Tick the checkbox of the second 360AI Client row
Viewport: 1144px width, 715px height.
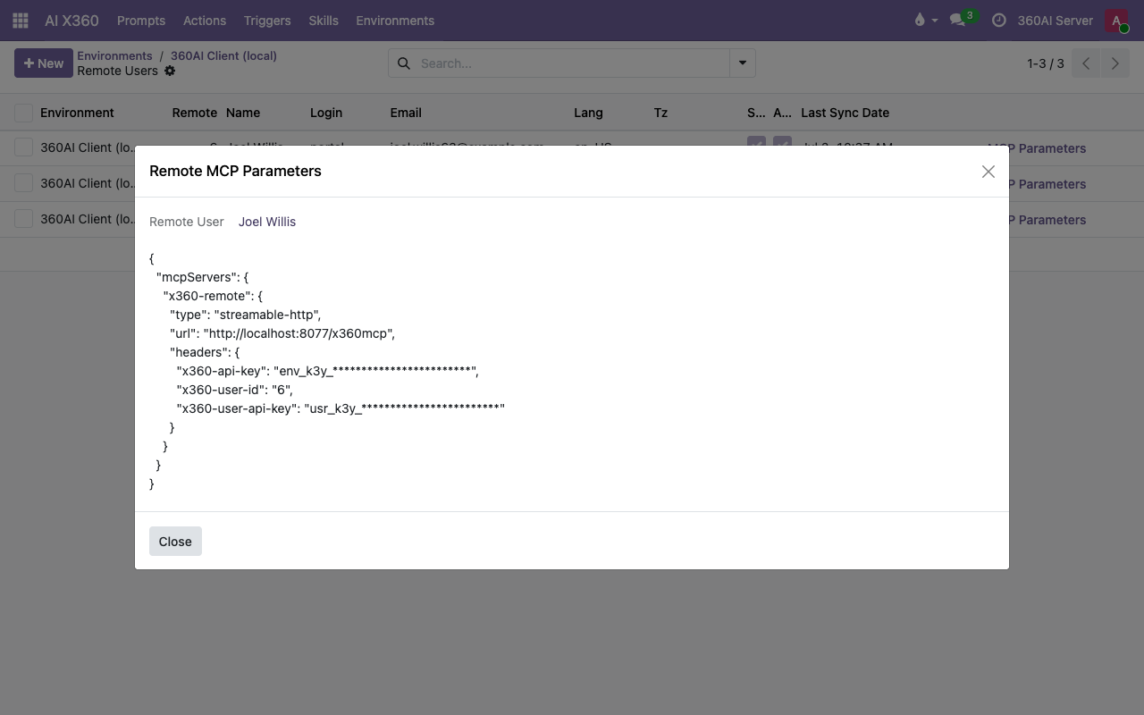[24, 183]
